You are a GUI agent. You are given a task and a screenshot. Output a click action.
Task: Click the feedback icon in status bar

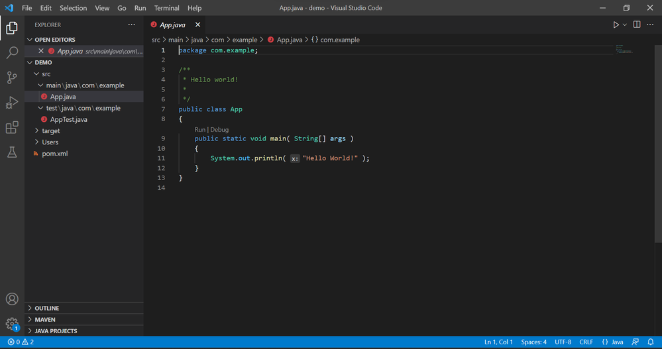pyautogui.click(x=635, y=342)
